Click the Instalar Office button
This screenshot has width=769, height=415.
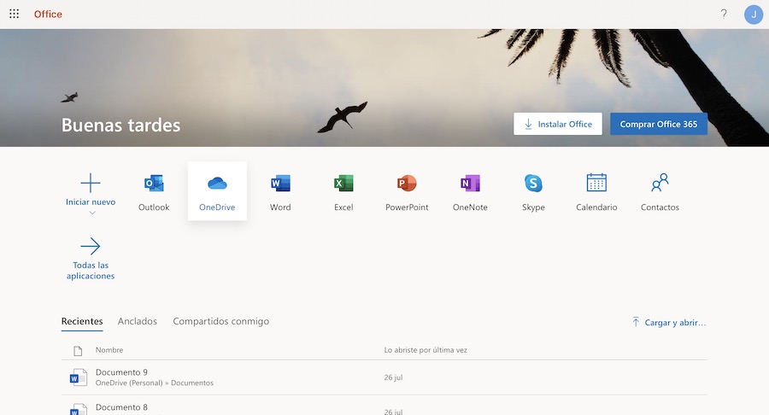(558, 124)
